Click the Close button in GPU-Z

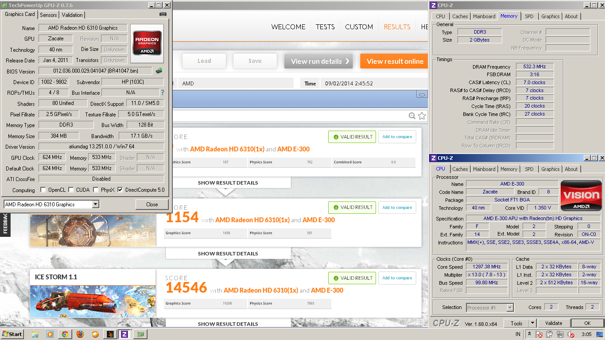coord(152,205)
